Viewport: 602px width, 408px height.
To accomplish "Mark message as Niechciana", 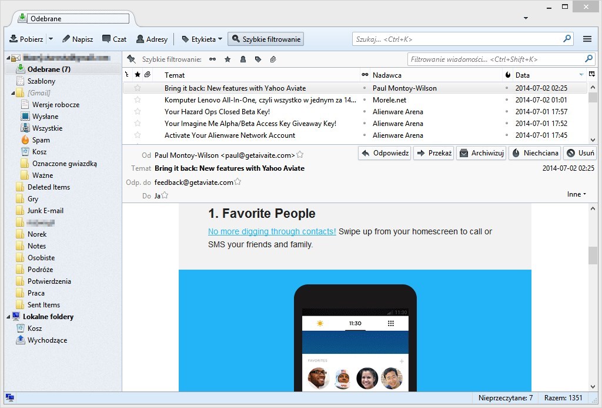I will click(x=535, y=153).
